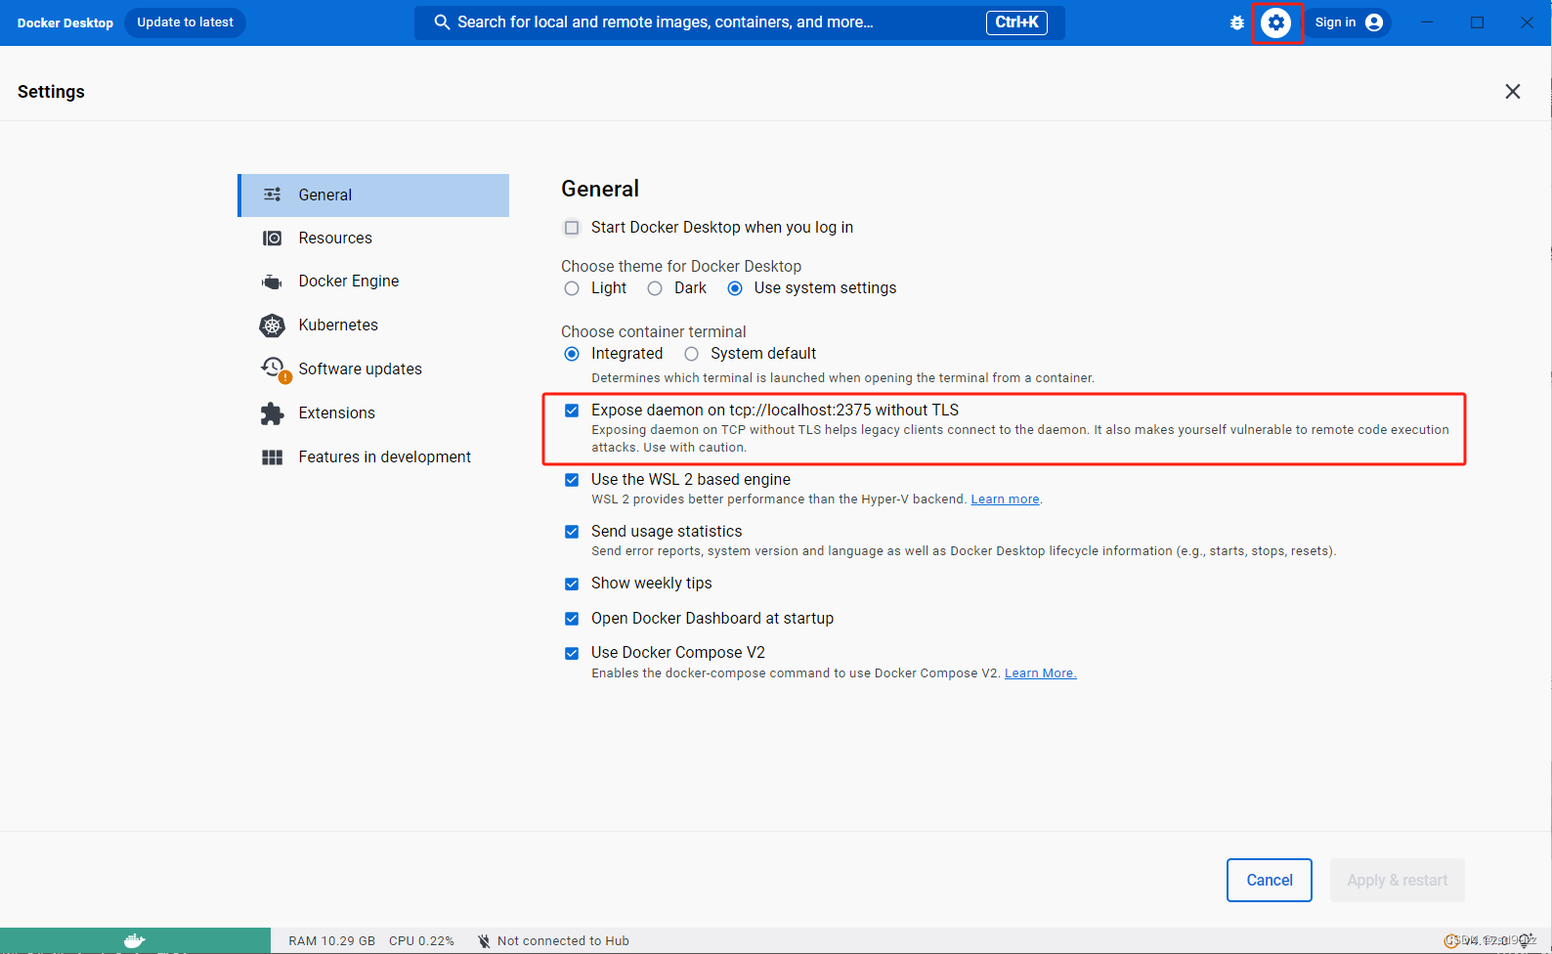
Task: Click the Docker whale icon in the status bar
Action: click(x=135, y=940)
